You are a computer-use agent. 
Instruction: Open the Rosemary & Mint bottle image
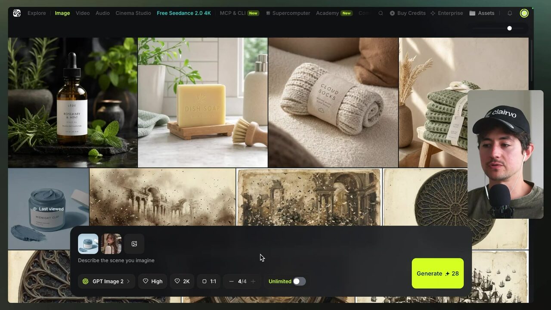(73, 102)
